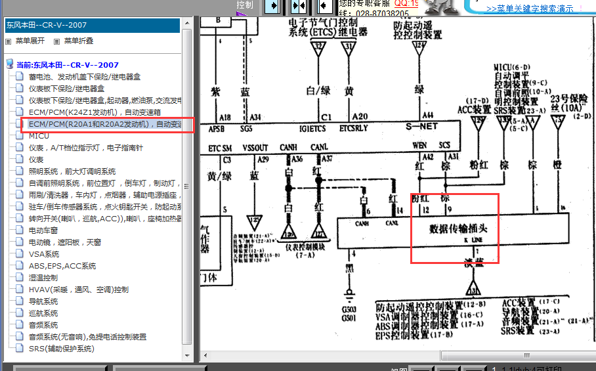Screen dimensions: 596x371
Task: Click document icon beside 电动车窗 entry
Action: pos(20,230)
